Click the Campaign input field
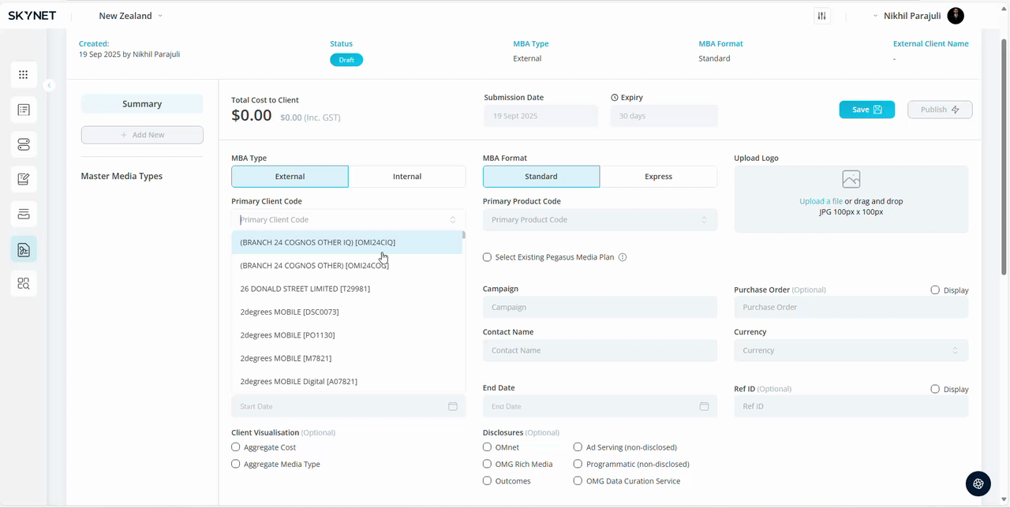Viewport: 1010px width, 508px height. point(600,307)
